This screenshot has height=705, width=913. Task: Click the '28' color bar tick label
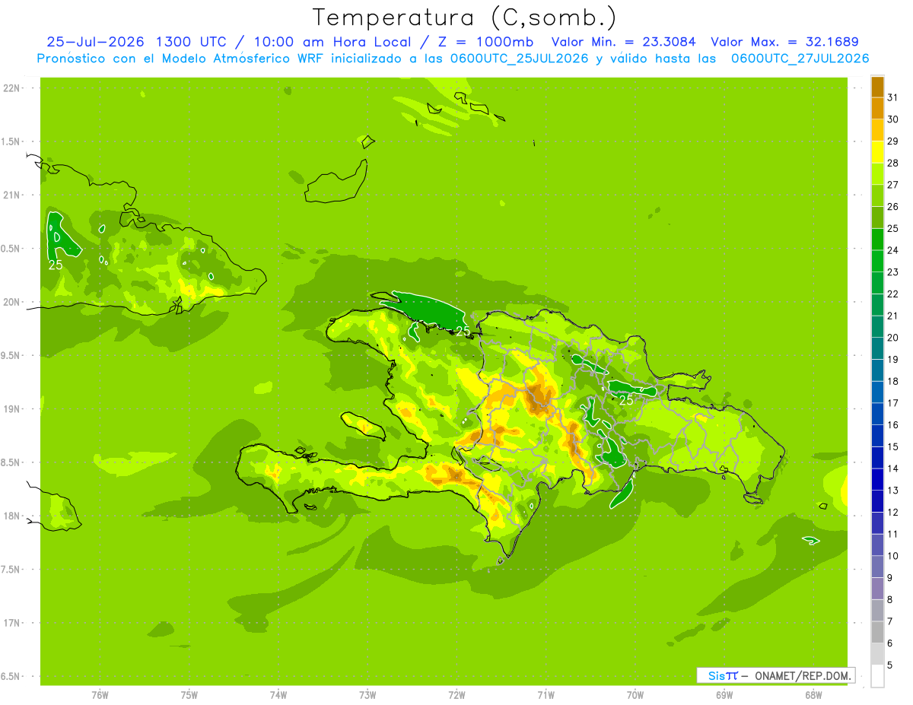(892, 163)
